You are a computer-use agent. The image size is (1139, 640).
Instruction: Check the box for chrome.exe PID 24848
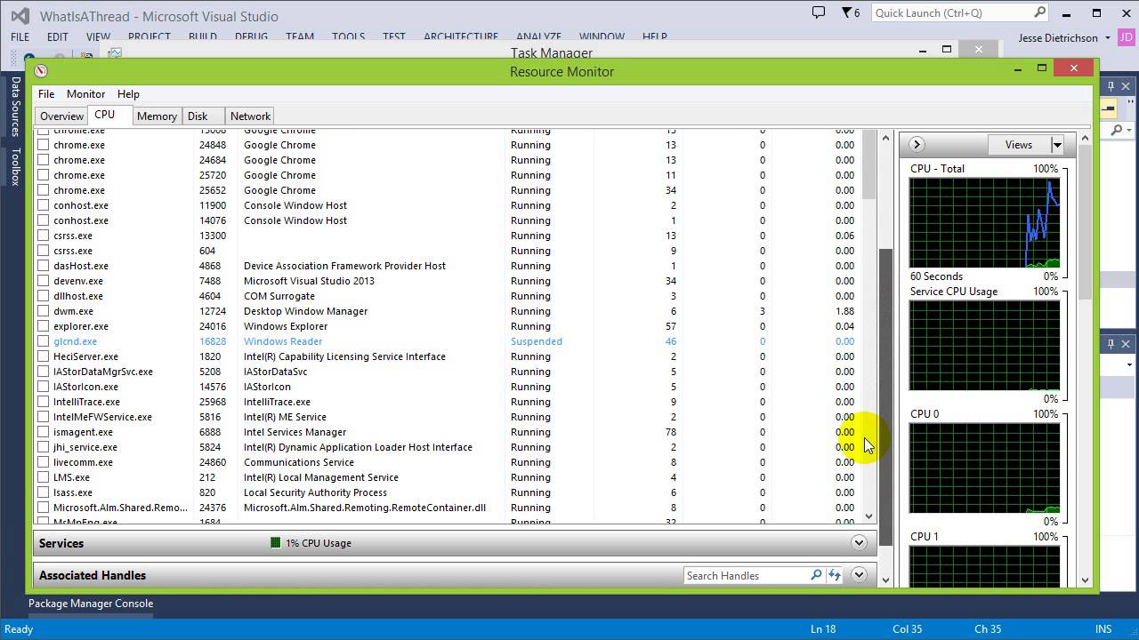point(43,145)
